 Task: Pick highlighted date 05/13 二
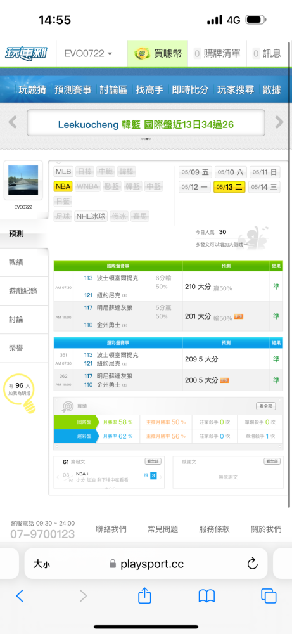tap(229, 187)
